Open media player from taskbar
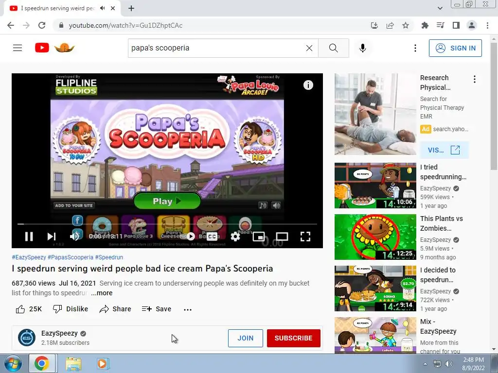The width and height of the screenshot is (498, 373). pos(103,363)
